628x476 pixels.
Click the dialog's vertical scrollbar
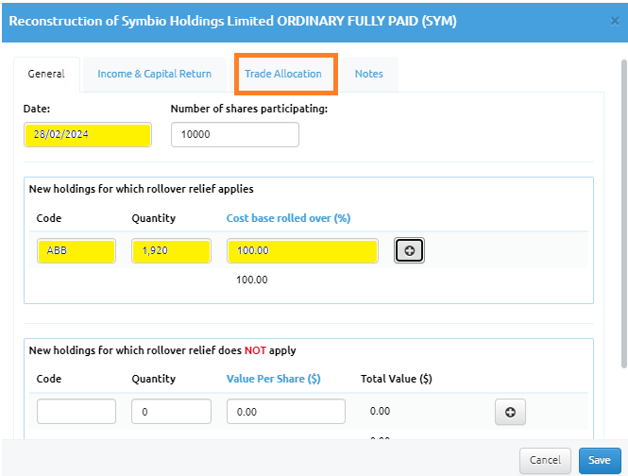point(623,227)
